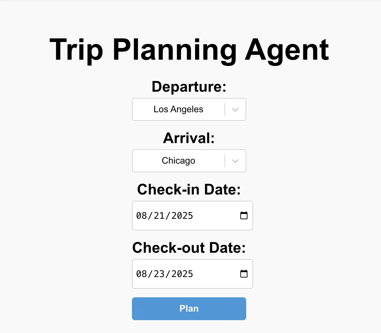Click the month segment of the check-in date
Viewport: 381px width, 333px height.
tap(142, 216)
